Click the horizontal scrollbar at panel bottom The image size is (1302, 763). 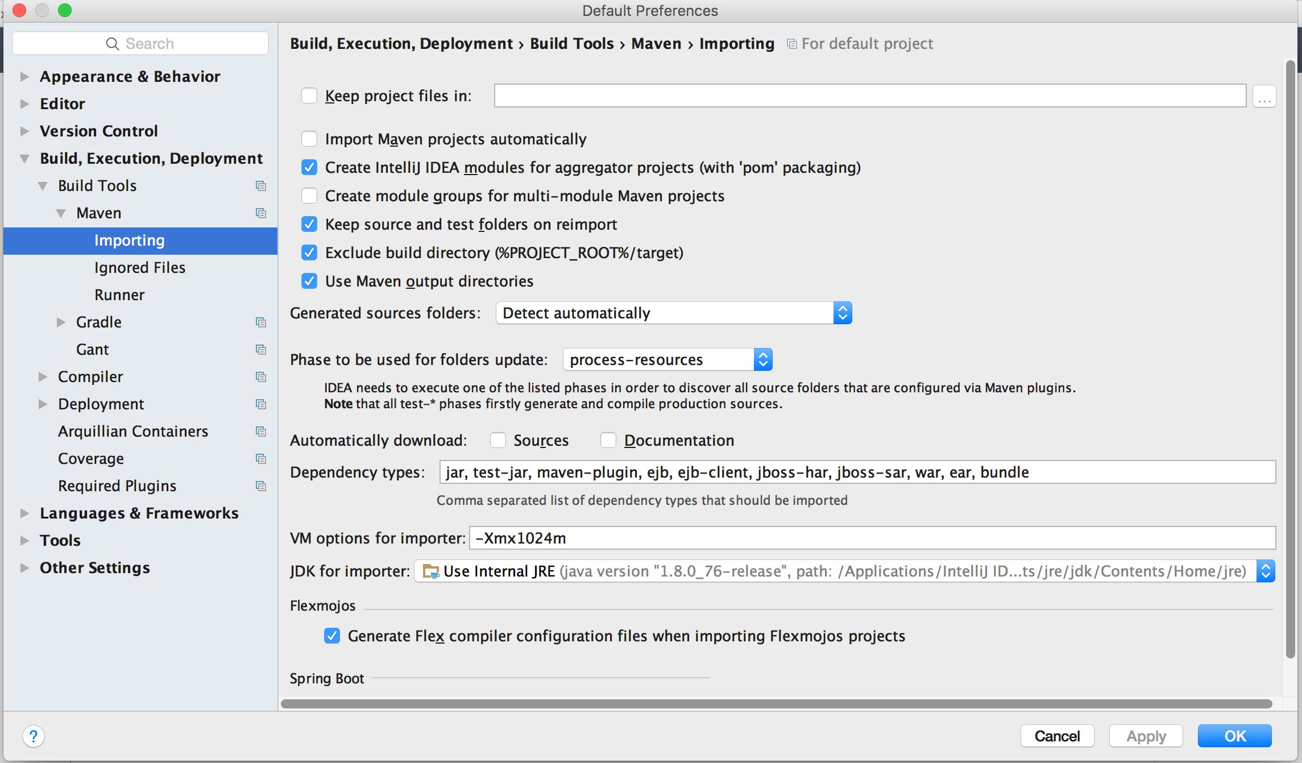click(x=776, y=704)
